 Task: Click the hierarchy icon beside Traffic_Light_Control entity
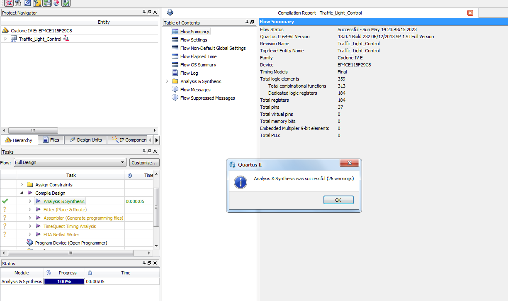66,39
